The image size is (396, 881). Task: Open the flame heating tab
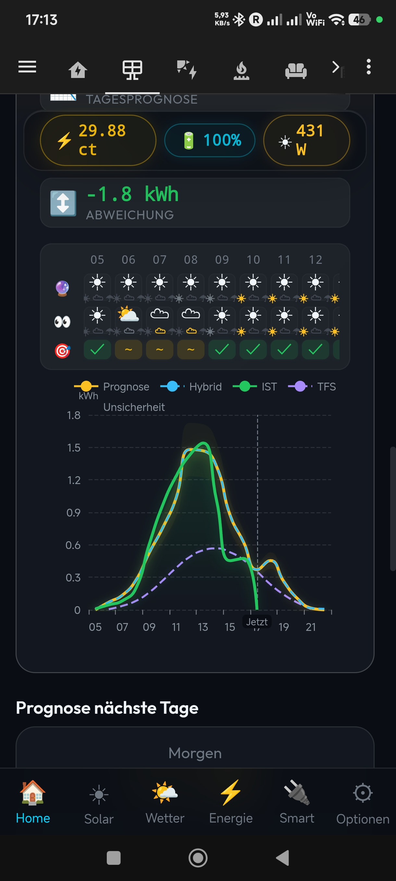click(241, 70)
